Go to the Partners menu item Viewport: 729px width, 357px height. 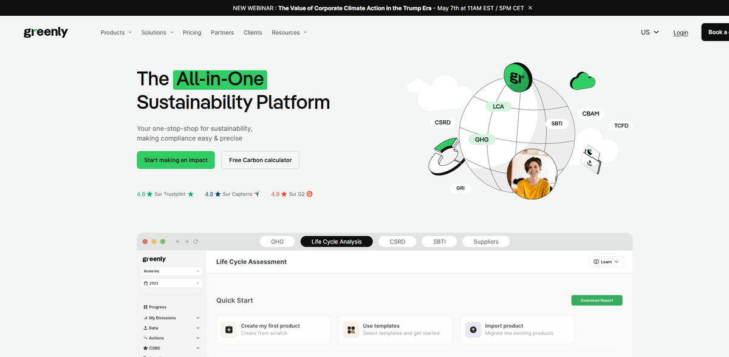point(222,33)
